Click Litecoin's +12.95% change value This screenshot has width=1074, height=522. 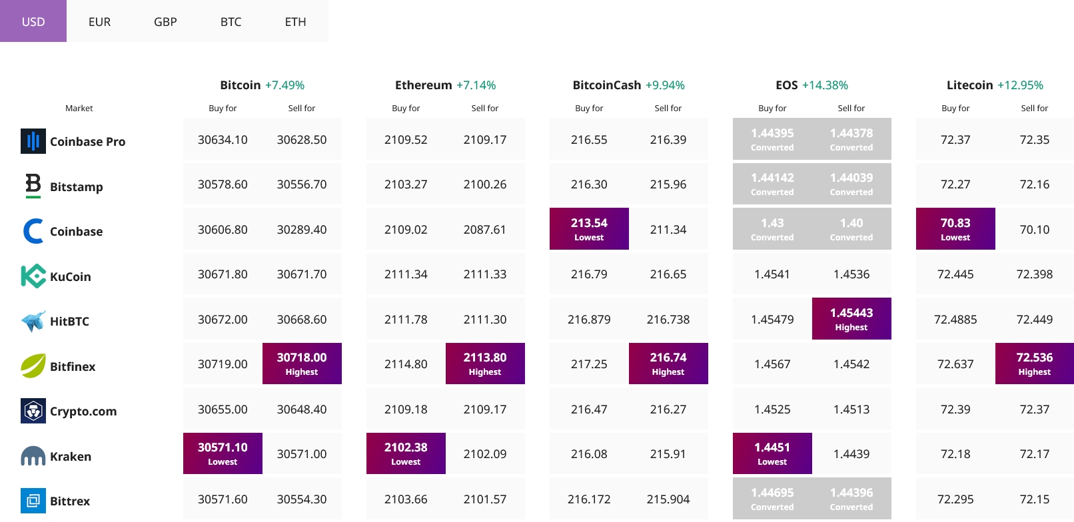1020,85
